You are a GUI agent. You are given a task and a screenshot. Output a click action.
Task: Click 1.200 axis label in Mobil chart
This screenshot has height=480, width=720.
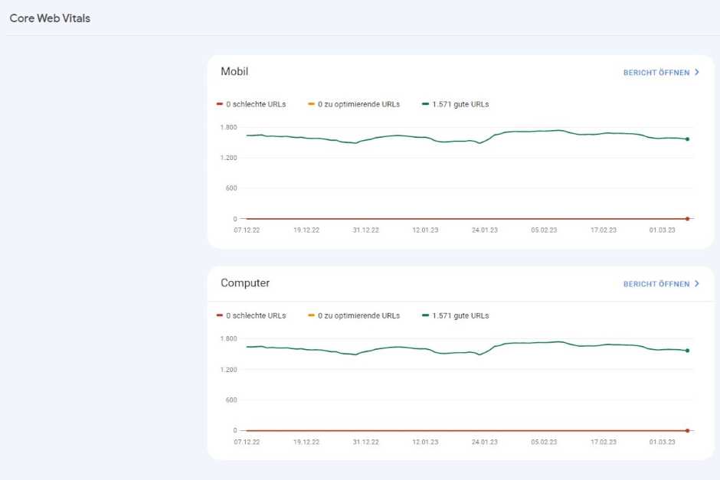tap(229, 158)
